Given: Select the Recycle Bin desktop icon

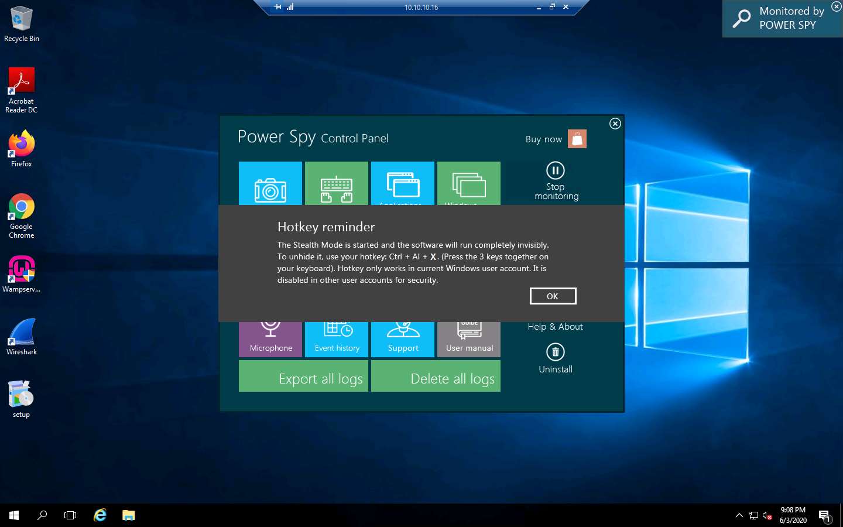Looking at the screenshot, I should click(x=22, y=24).
